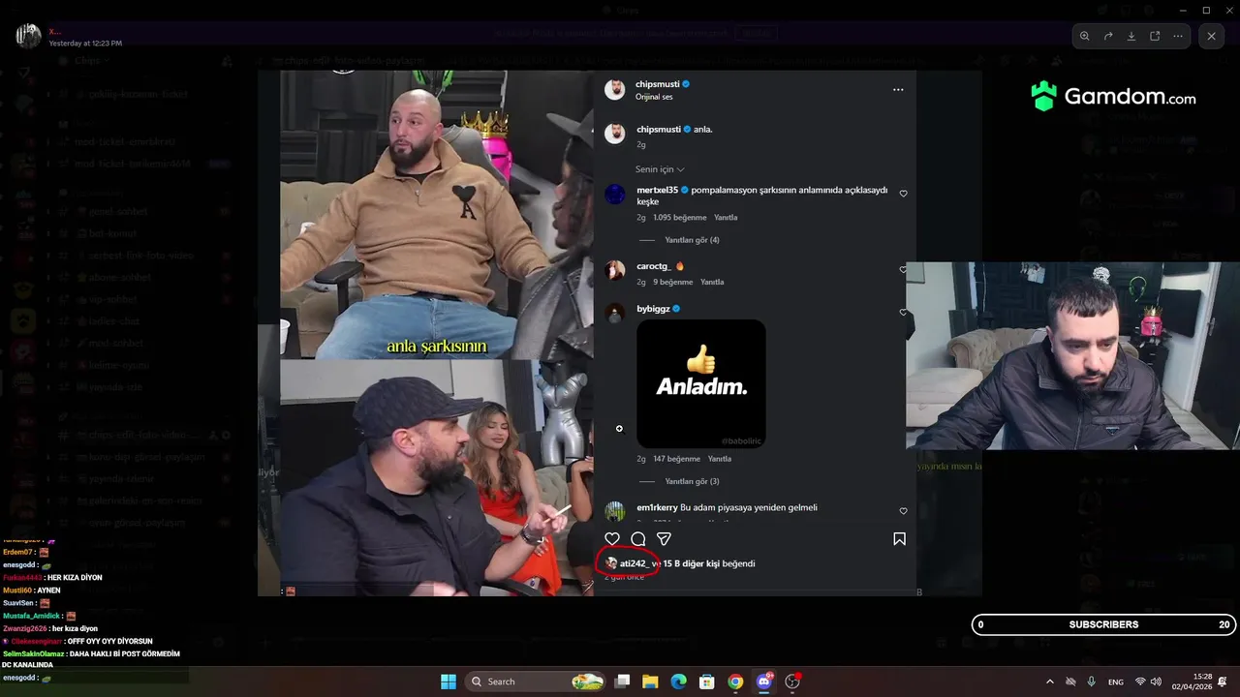1240x697 pixels.
Task: Open the Instagram post's three-dot options
Action: coord(898,90)
